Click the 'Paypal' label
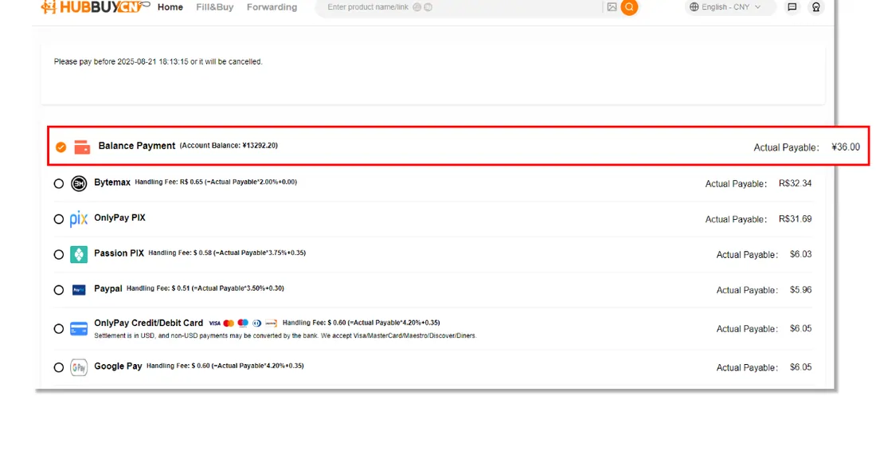Screen dimensions: 876x474 108,288
